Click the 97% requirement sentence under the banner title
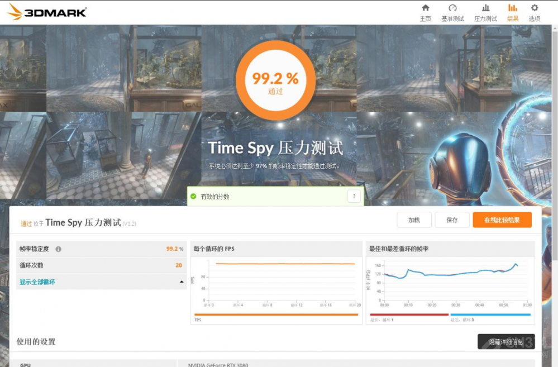Viewport: 558px width, 367px height. [x=274, y=166]
